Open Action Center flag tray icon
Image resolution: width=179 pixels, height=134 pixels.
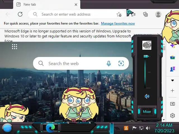(134, 128)
